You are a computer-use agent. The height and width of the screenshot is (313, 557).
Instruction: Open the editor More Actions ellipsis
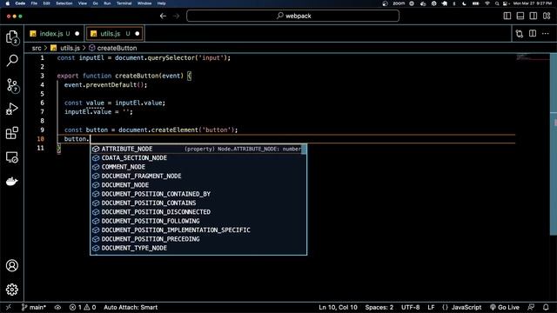click(x=546, y=34)
